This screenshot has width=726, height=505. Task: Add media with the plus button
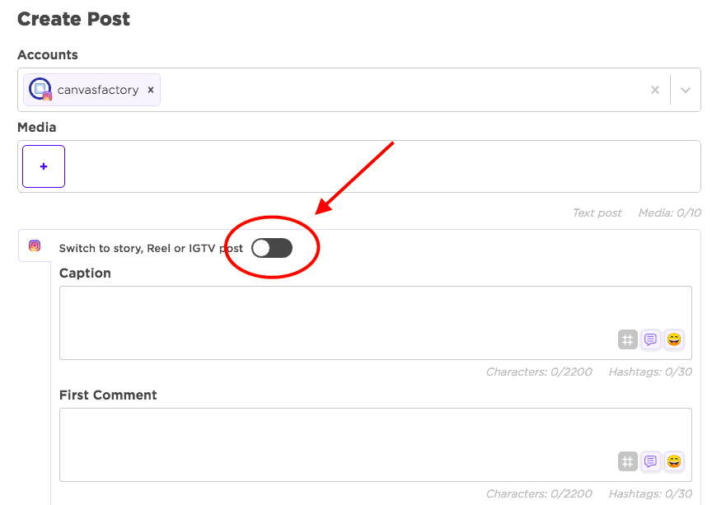[x=44, y=166]
